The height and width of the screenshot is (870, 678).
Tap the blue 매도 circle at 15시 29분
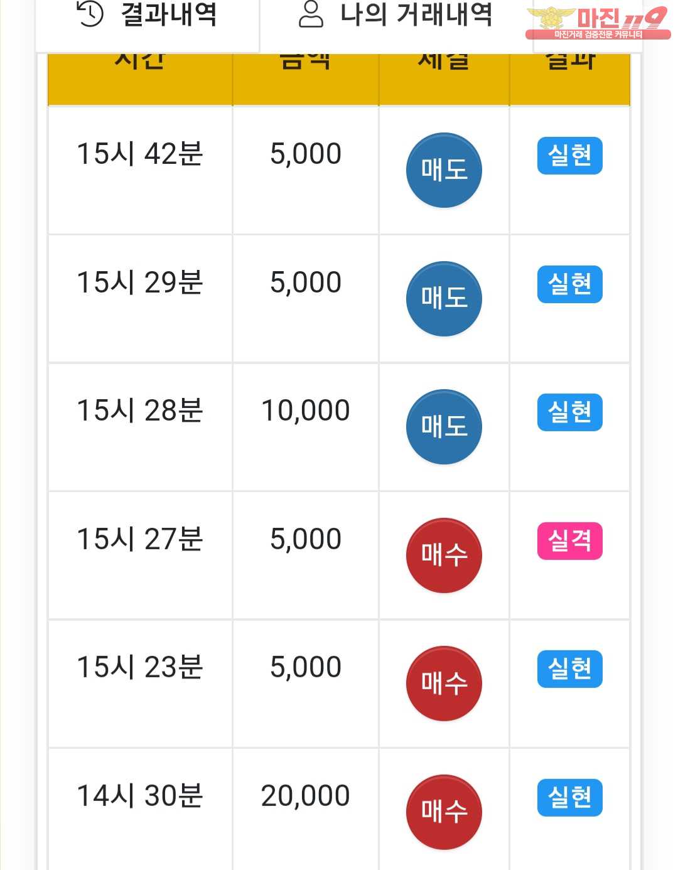tap(444, 299)
